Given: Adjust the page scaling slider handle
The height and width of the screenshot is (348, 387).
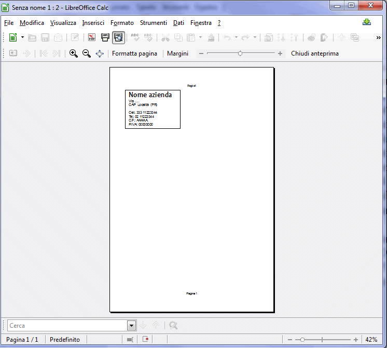Looking at the screenshot, I should [x=240, y=53].
